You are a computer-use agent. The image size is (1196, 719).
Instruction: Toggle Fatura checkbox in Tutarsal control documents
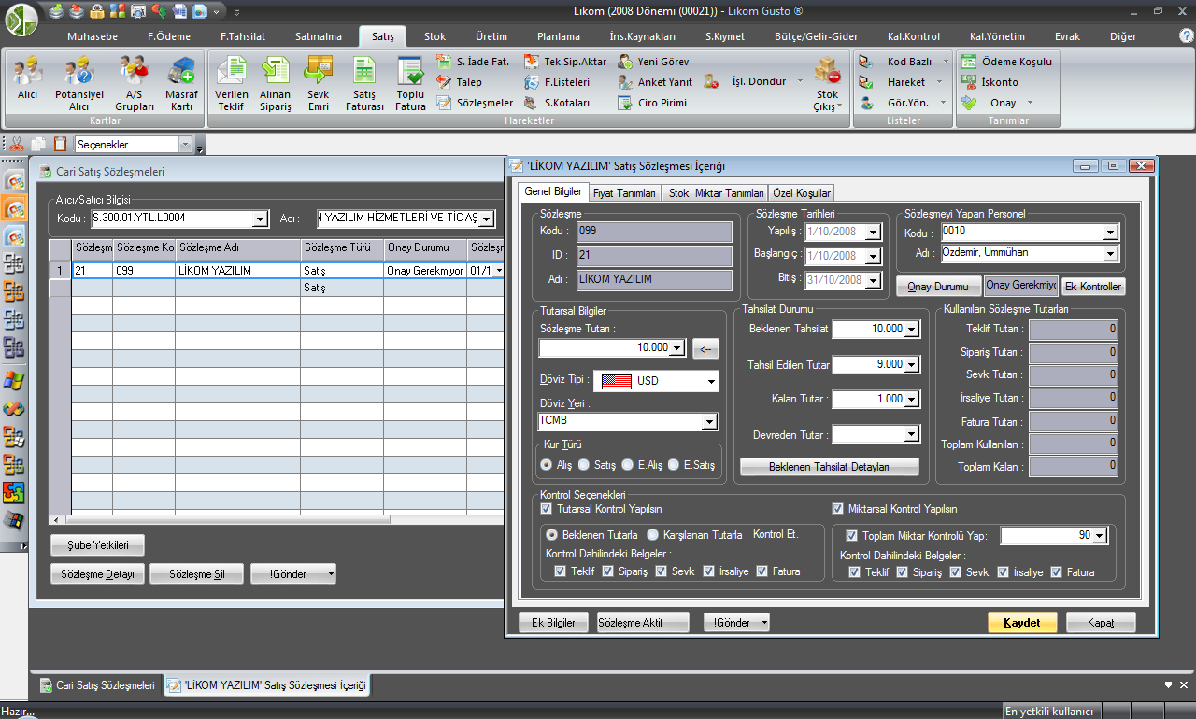pos(762,571)
